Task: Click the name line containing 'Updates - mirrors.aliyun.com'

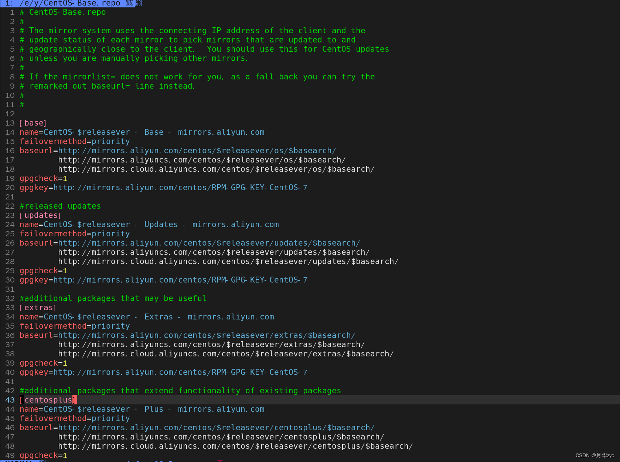Action: click(149, 225)
